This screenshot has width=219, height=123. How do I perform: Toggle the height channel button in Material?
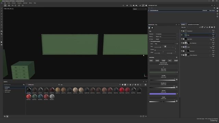click(x=176, y=60)
